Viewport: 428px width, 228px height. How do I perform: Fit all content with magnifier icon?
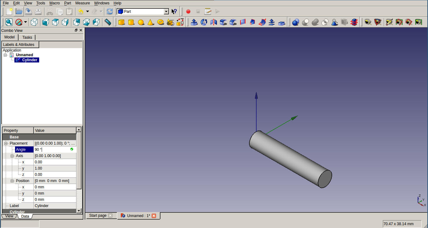point(9,22)
